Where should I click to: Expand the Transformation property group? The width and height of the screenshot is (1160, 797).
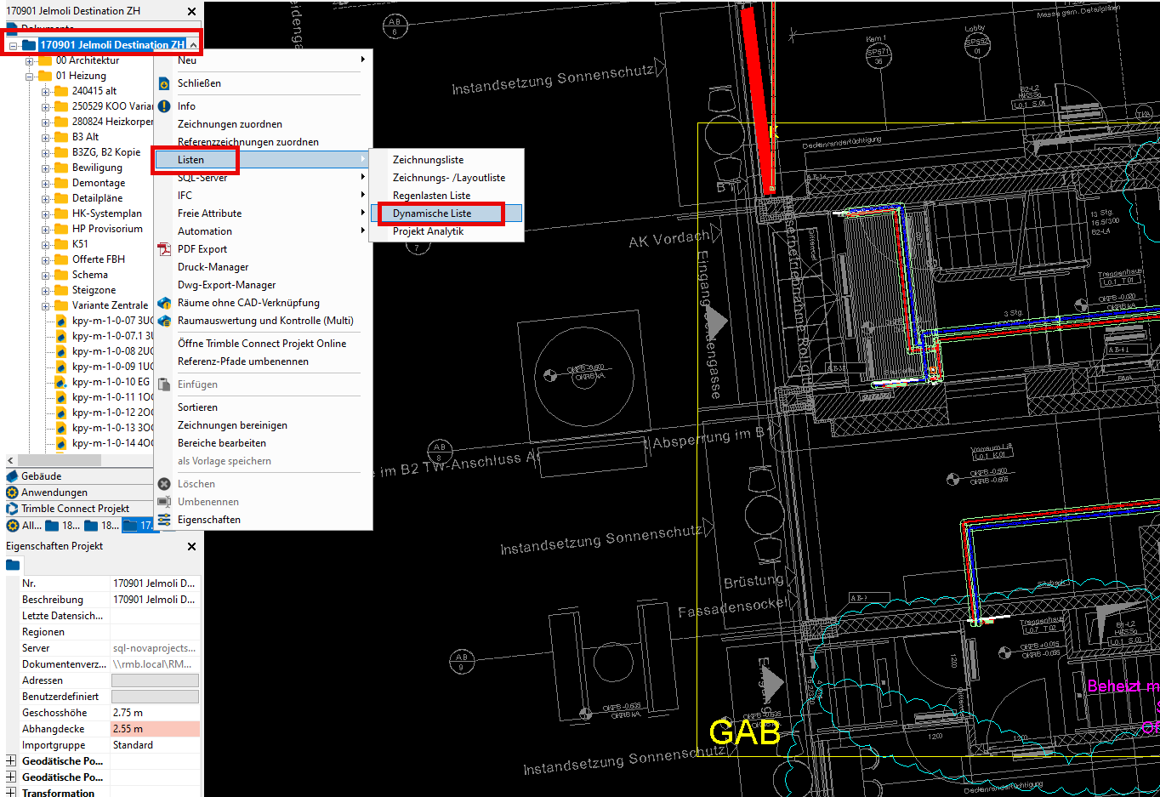pyautogui.click(x=11, y=793)
